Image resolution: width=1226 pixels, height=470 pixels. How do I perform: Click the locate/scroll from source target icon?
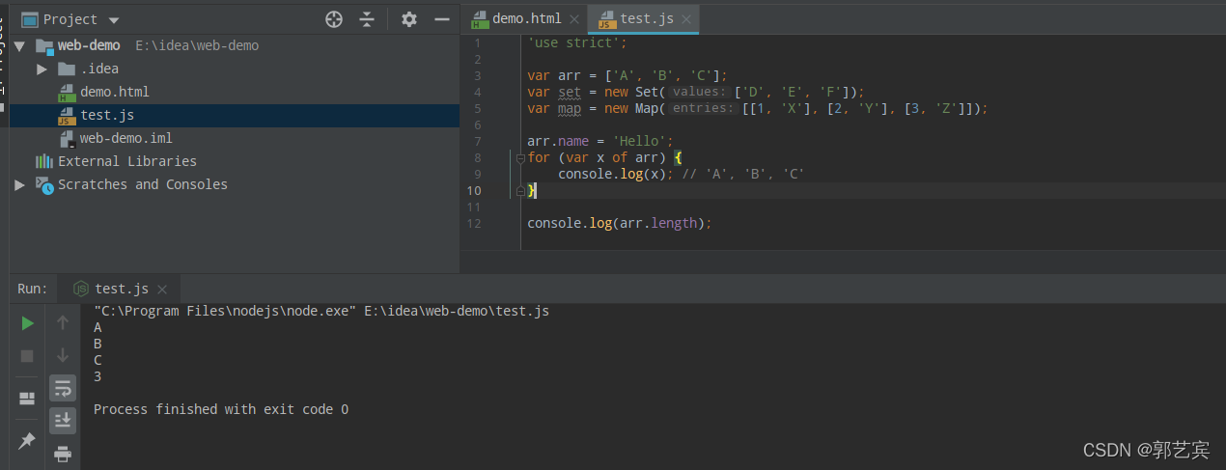coord(334,19)
